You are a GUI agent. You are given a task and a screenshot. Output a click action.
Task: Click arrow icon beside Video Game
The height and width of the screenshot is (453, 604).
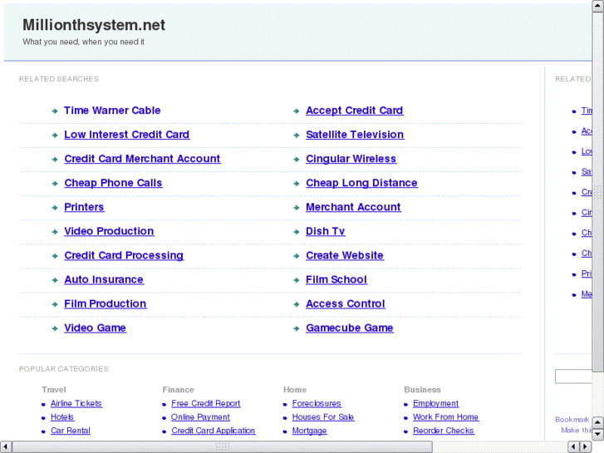point(55,328)
